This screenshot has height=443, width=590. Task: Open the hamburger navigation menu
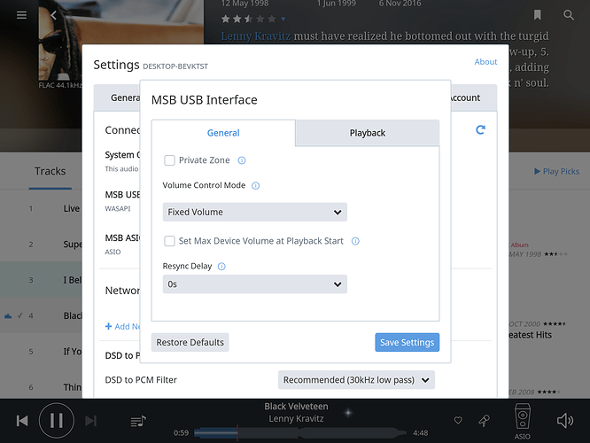tap(21, 15)
